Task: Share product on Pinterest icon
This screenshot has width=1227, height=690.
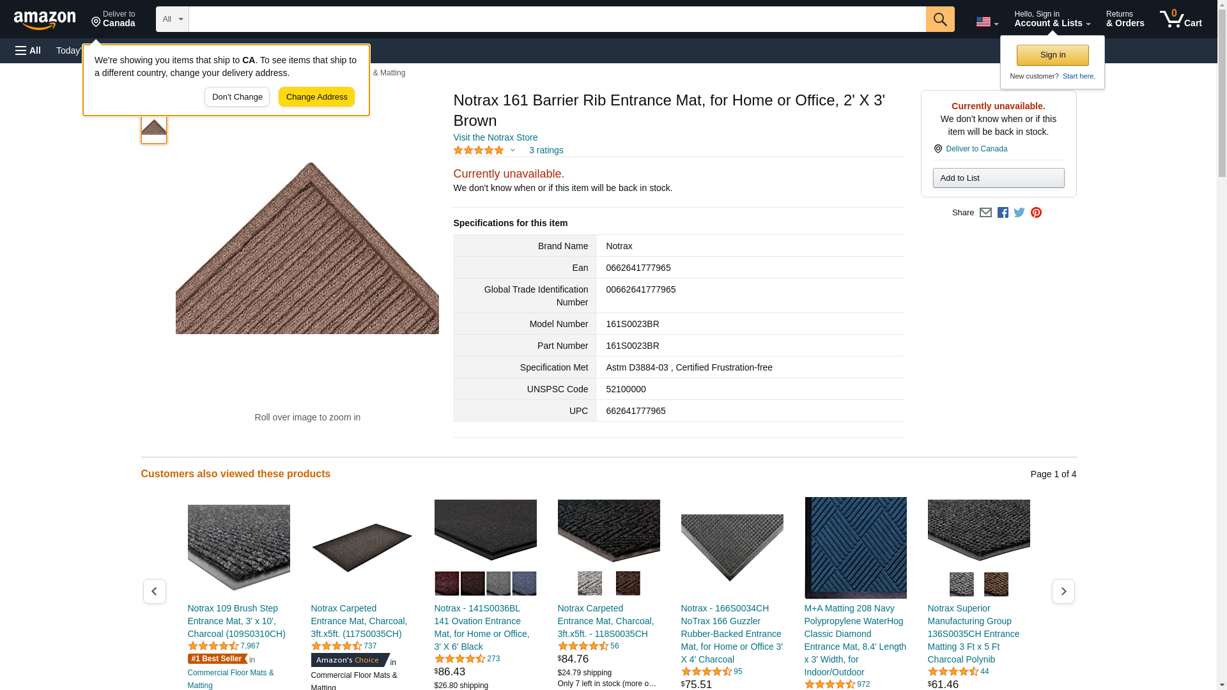Action: tap(1036, 213)
